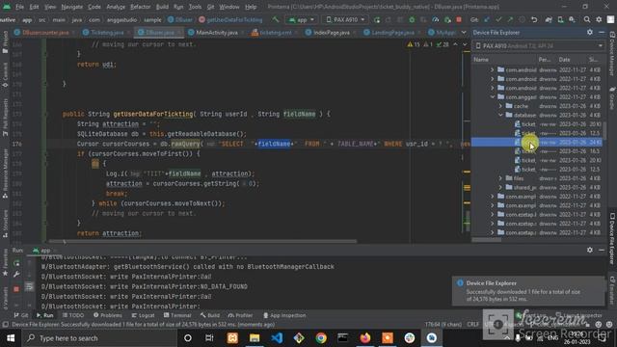Open device selector in Device File Explorer
Image resolution: width=617 pixels, height=347 pixels.
click(539, 46)
